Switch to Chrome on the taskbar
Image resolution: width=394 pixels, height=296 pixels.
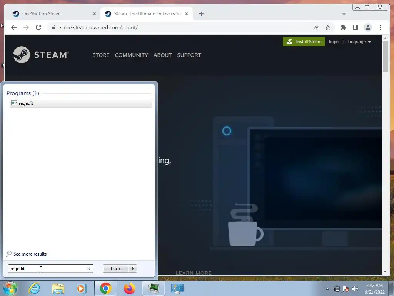(x=105, y=288)
